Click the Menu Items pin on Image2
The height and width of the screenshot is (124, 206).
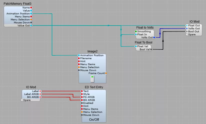point(79,64)
